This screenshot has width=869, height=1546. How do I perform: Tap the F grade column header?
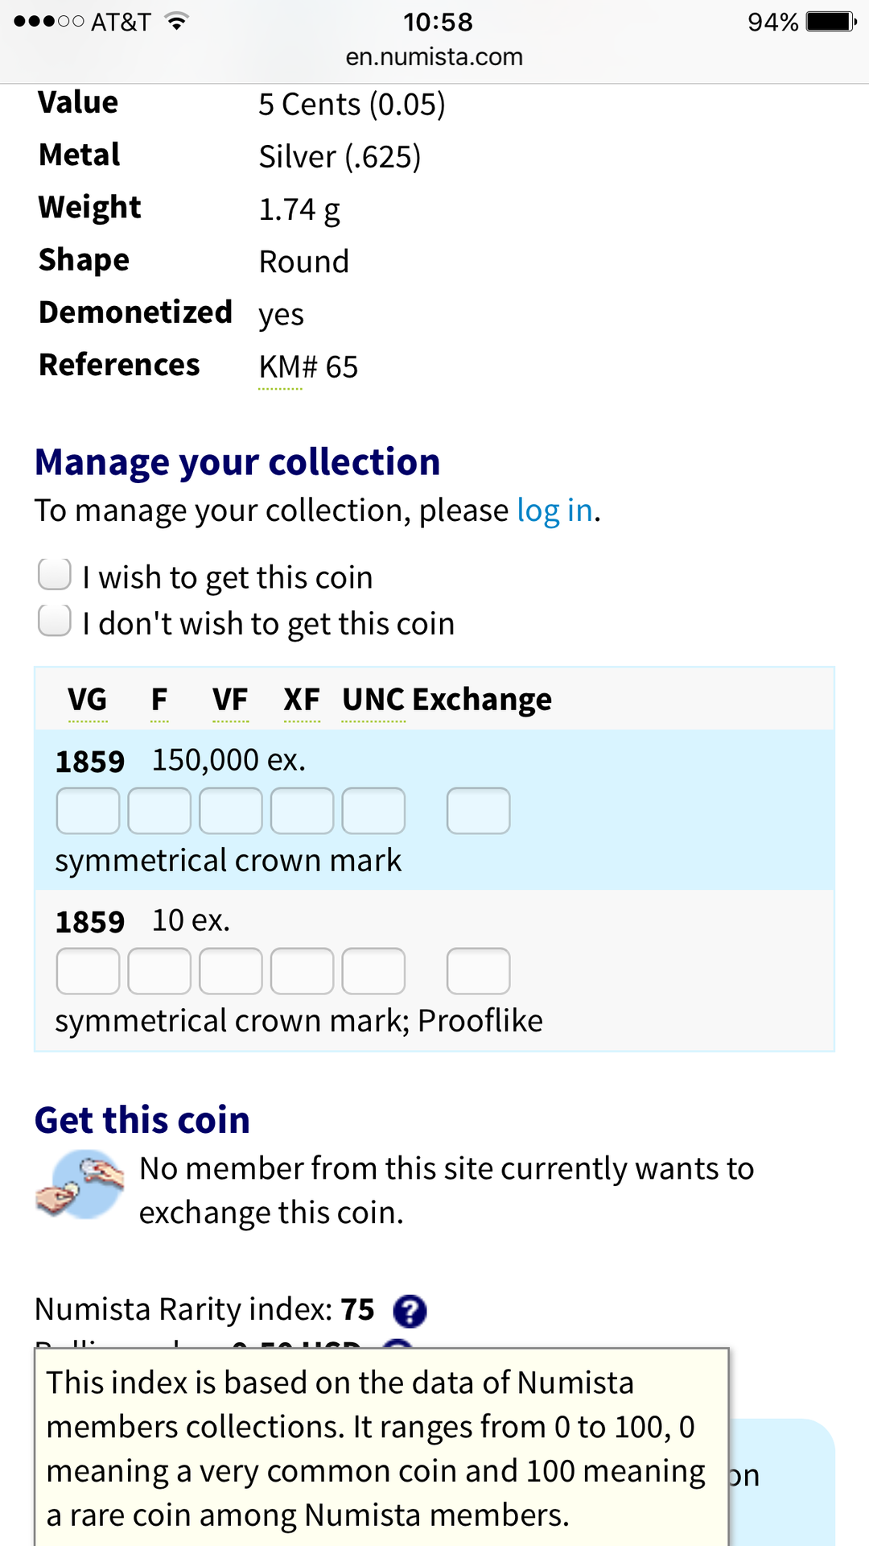click(x=159, y=700)
